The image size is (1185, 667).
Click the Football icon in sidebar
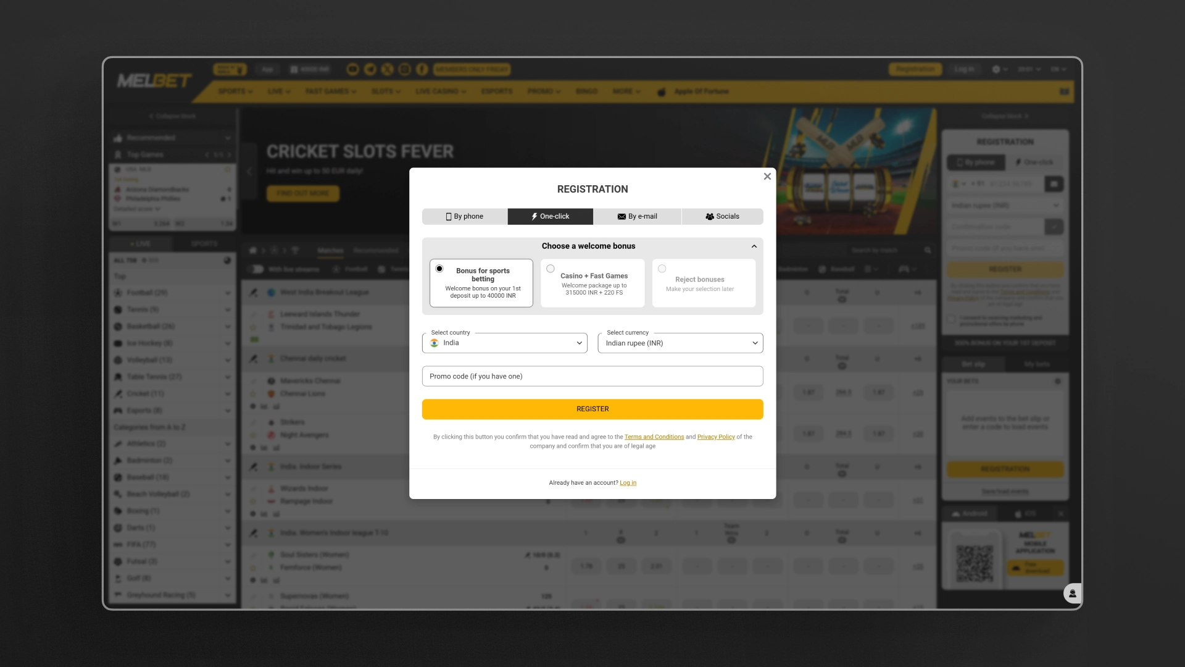(118, 293)
